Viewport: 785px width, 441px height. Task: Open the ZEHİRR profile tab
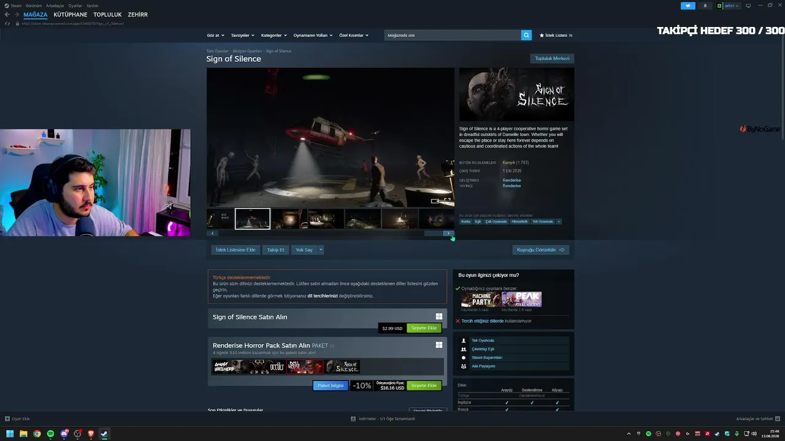138,15
